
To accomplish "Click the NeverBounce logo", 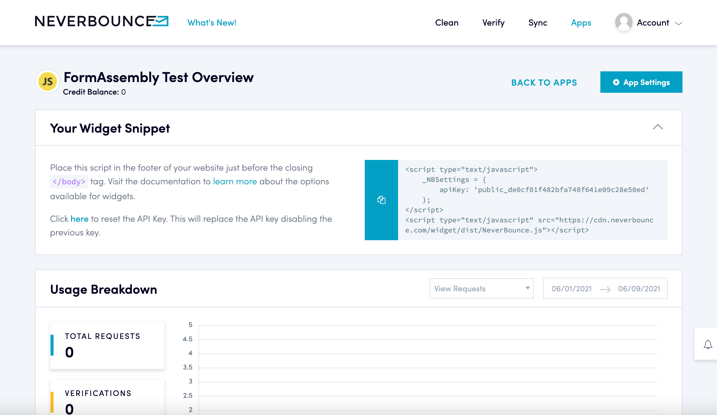I will pyautogui.click(x=101, y=22).
